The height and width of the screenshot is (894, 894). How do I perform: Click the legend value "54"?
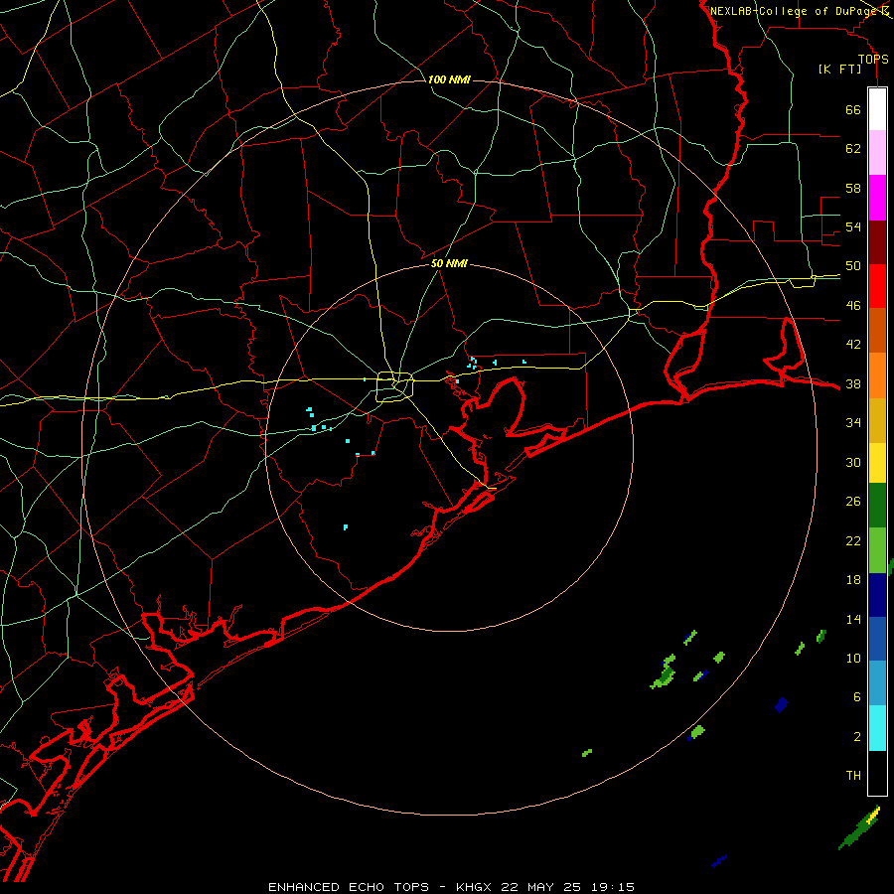853,226
